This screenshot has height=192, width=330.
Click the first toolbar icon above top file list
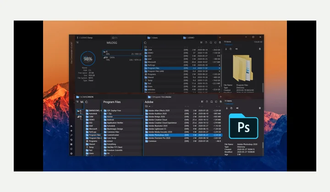point(201,43)
